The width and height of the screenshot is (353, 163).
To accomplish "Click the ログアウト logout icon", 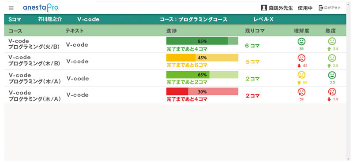I will (x=321, y=8).
